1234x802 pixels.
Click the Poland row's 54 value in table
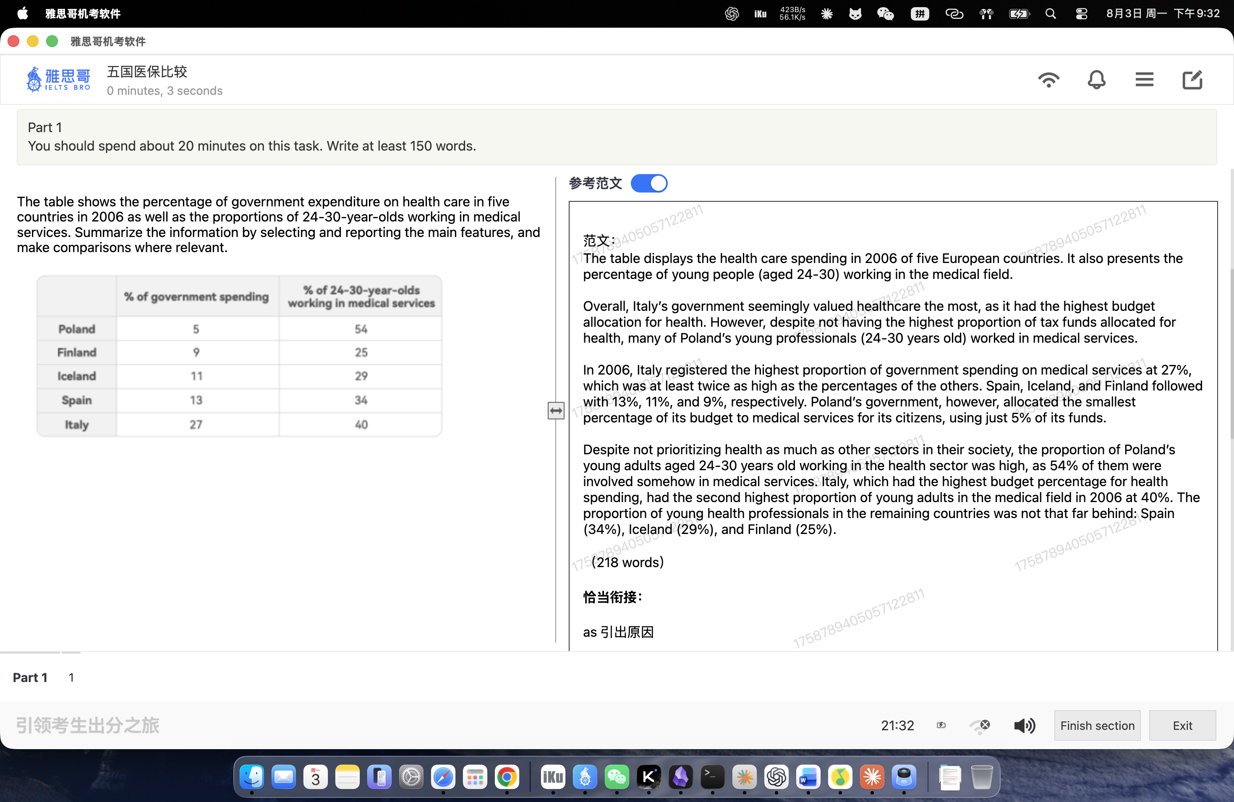point(361,329)
